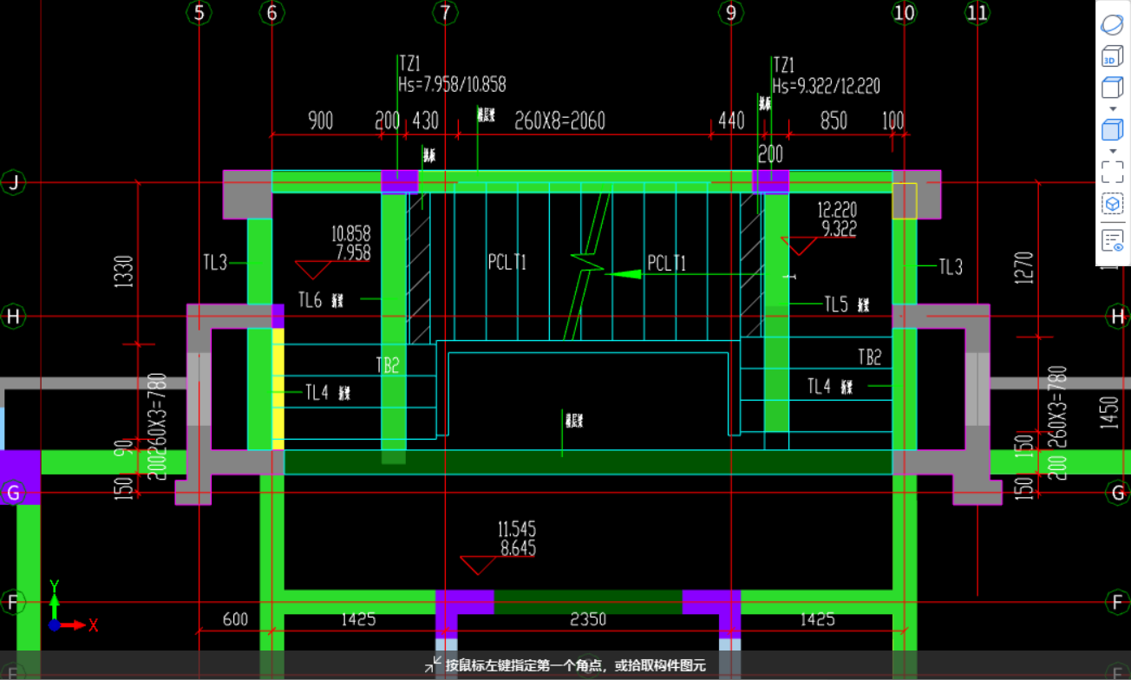Image resolution: width=1131 pixels, height=680 pixels.
Task: Click the TL3 label near axis 11
Action: click(951, 267)
